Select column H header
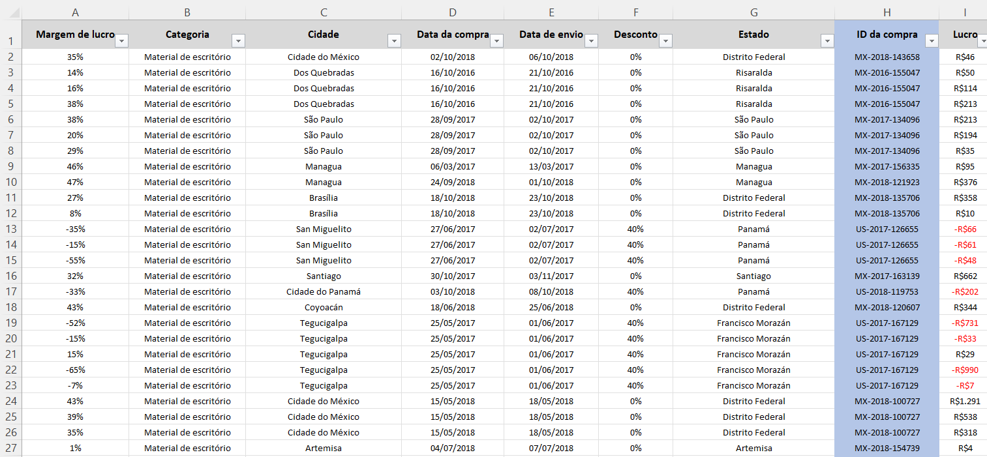The height and width of the screenshot is (457, 987). [x=887, y=12]
